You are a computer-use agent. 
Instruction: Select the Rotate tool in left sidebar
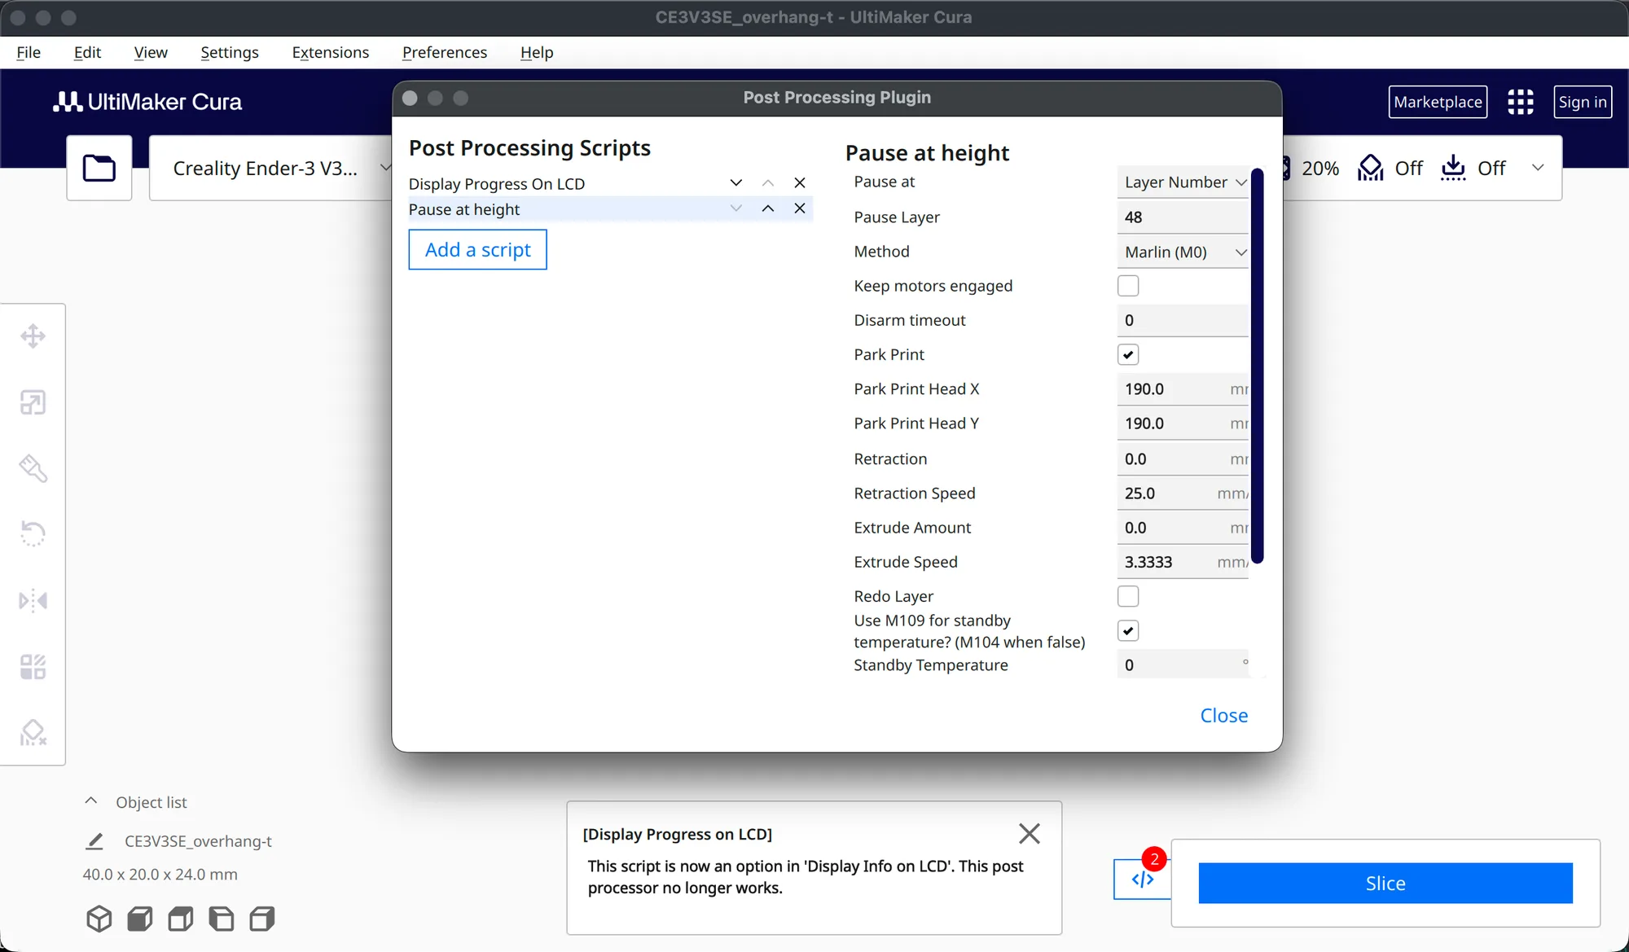33,534
